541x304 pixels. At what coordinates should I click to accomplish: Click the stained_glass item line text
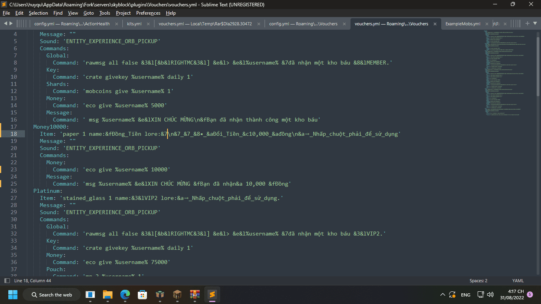point(171,198)
